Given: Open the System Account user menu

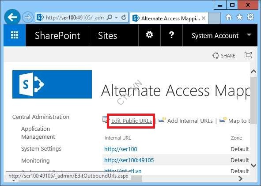Looking at the screenshot, I should pyautogui.click(x=221, y=35).
